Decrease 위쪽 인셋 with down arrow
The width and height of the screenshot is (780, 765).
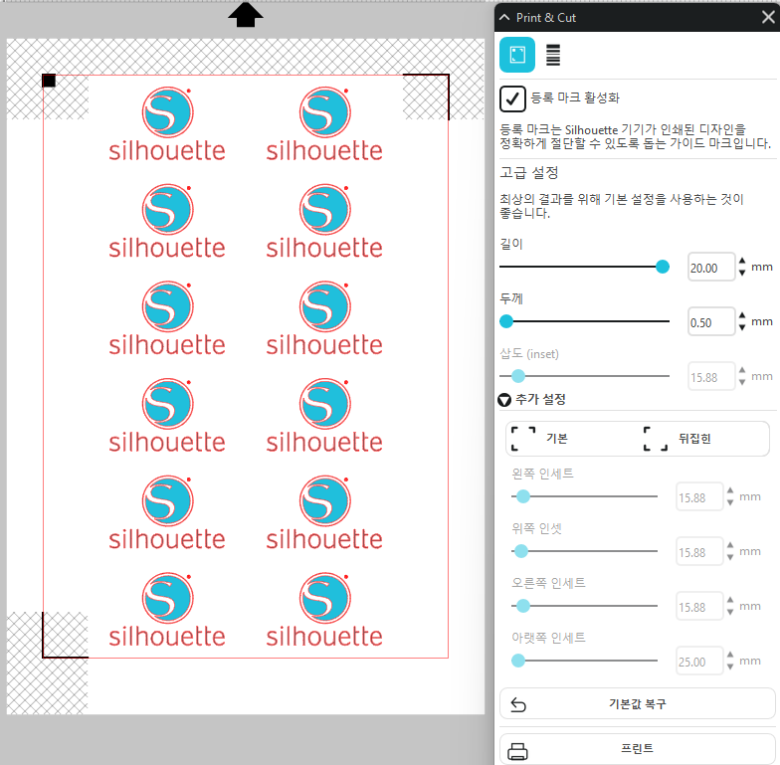tap(730, 557)
